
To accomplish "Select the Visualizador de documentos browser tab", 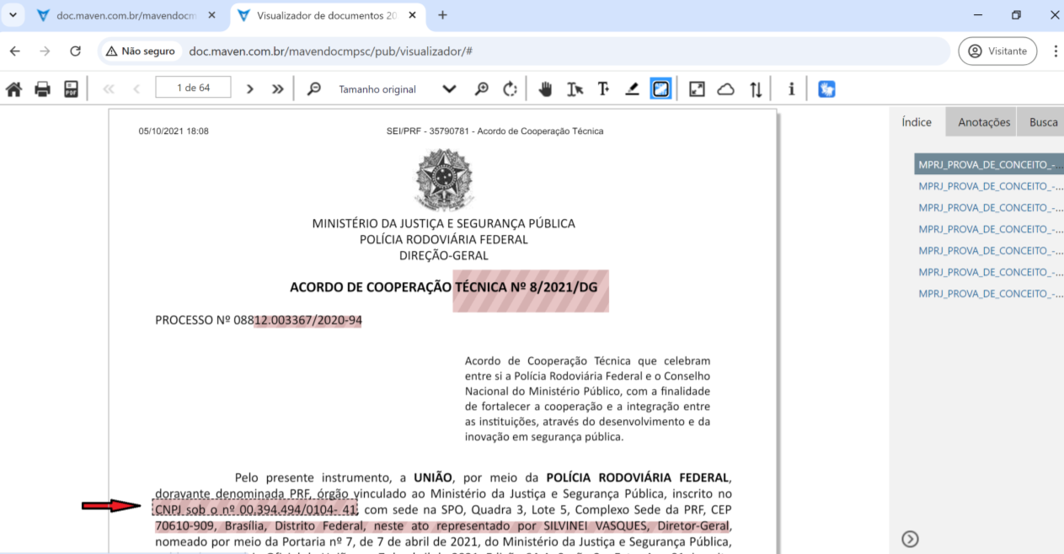I will pyautogui.click(x=328, y=16).
